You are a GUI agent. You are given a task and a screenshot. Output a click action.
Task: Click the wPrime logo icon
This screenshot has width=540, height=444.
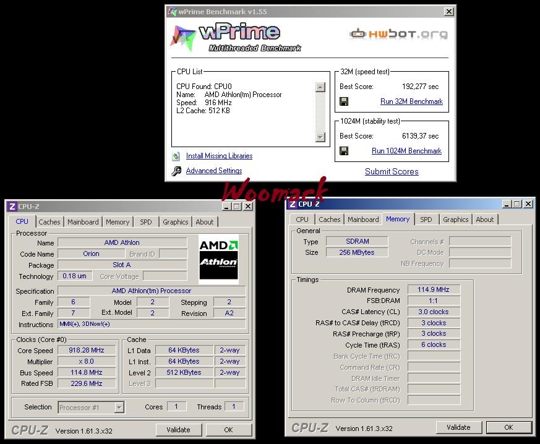[x=183, y=38]
